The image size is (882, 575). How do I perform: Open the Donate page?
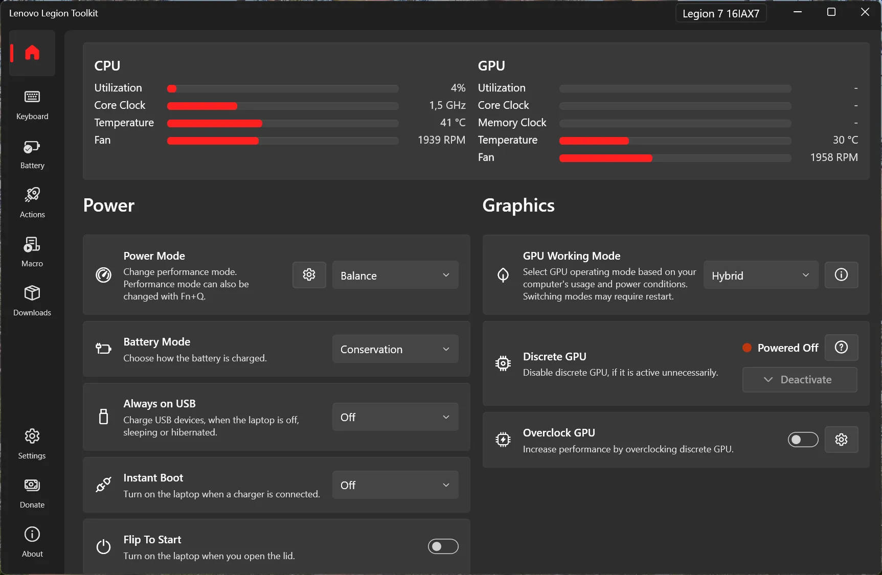pos(32,492)
